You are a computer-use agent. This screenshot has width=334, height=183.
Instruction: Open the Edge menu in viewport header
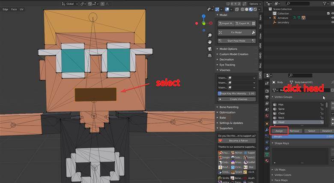coord(5,9)
